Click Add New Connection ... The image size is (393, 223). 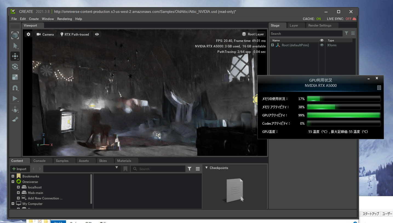coord(45,198)
